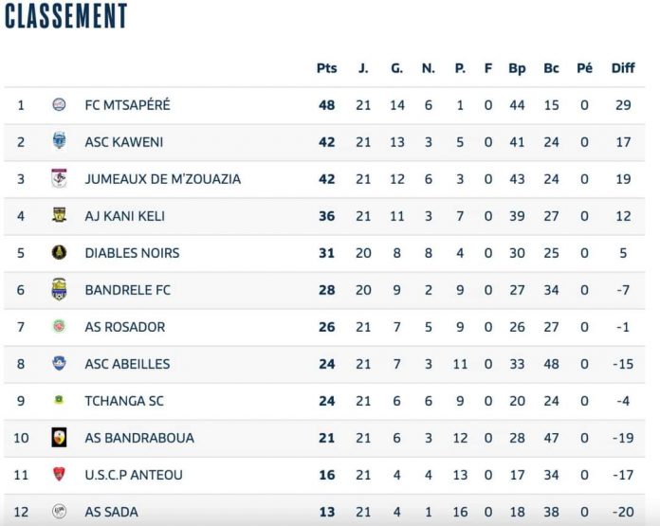Open the FC MTSAPÉRÉ team name
This screenshot has width=660, height=526.
(127, 105)
